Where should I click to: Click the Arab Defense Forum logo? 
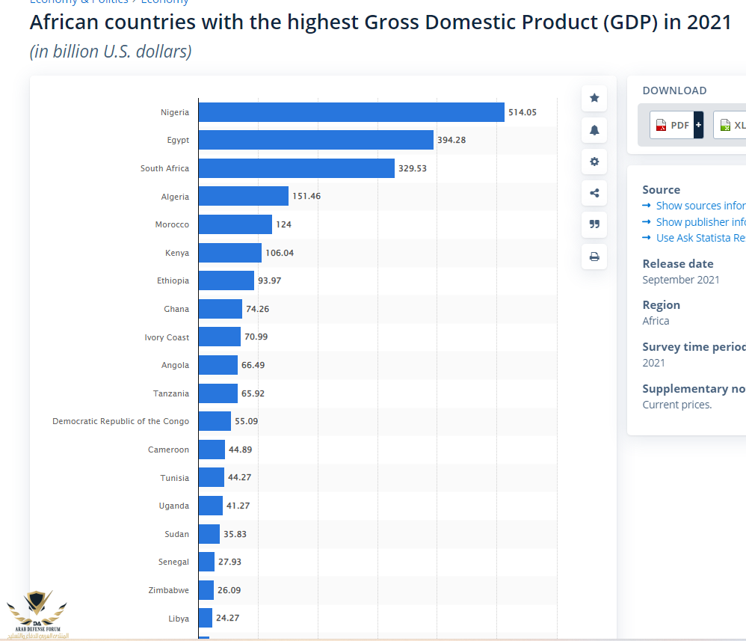click(37, 613)
